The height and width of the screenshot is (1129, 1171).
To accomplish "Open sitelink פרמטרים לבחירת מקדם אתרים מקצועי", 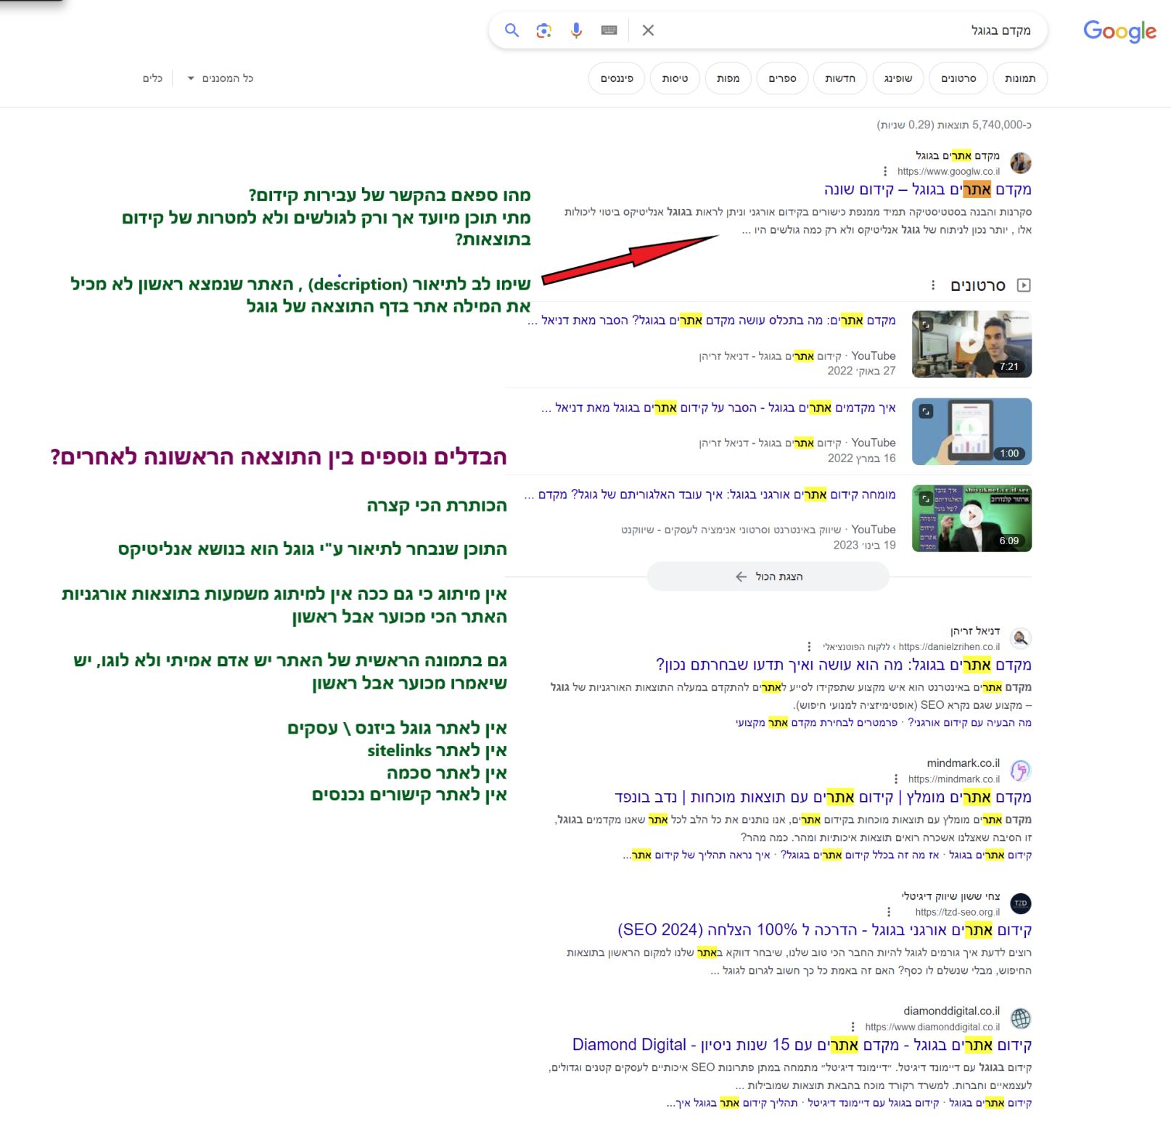I will coord(816,723).
